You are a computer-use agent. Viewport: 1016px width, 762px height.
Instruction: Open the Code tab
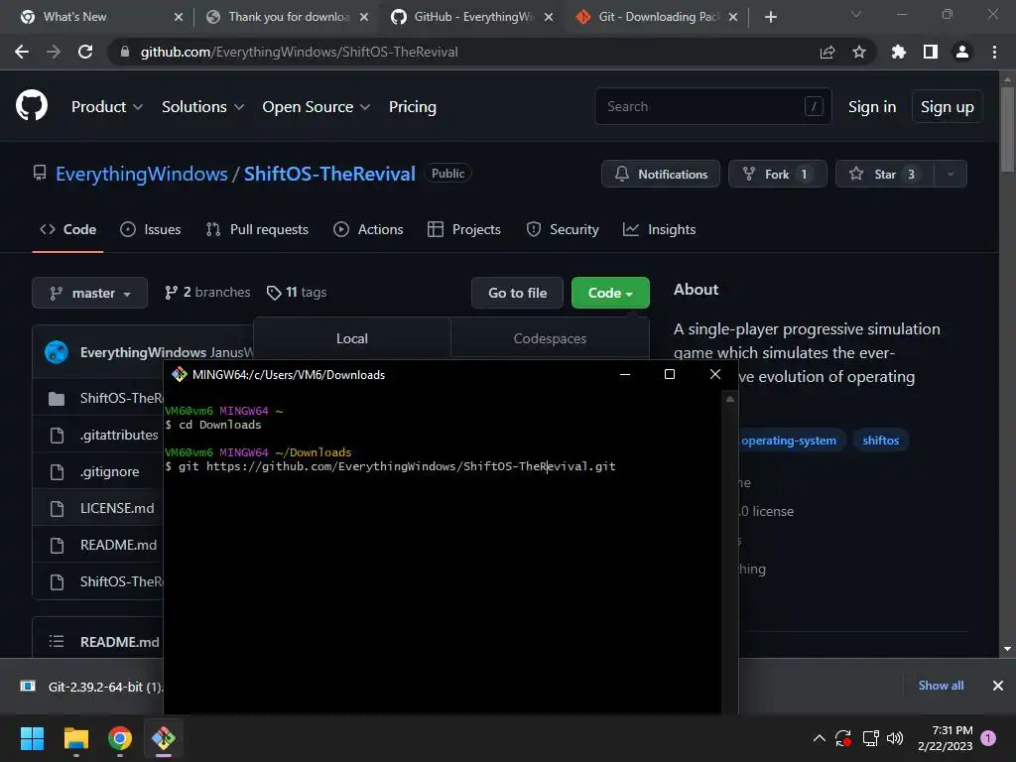coord(68,229)
